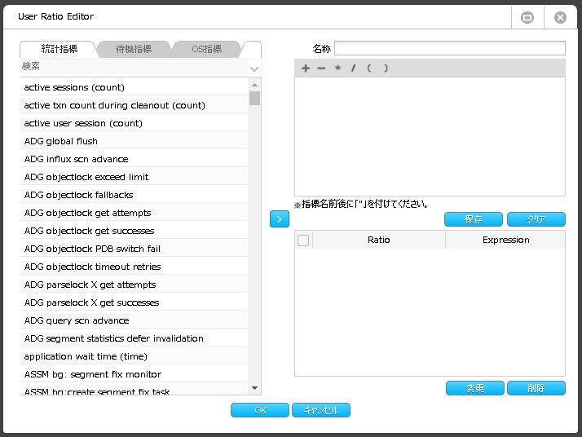Select 'ADG objectlock get successes' row
Image resolution: width=582 pixels, height=437 pixels.
[133, 231]
